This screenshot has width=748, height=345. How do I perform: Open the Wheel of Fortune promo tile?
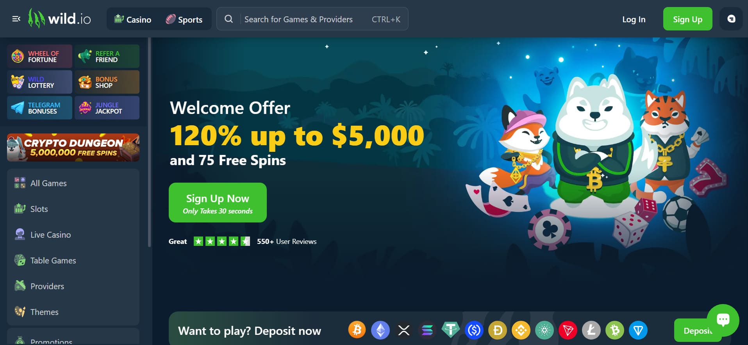pyautogui.click(x=39, y=56)
